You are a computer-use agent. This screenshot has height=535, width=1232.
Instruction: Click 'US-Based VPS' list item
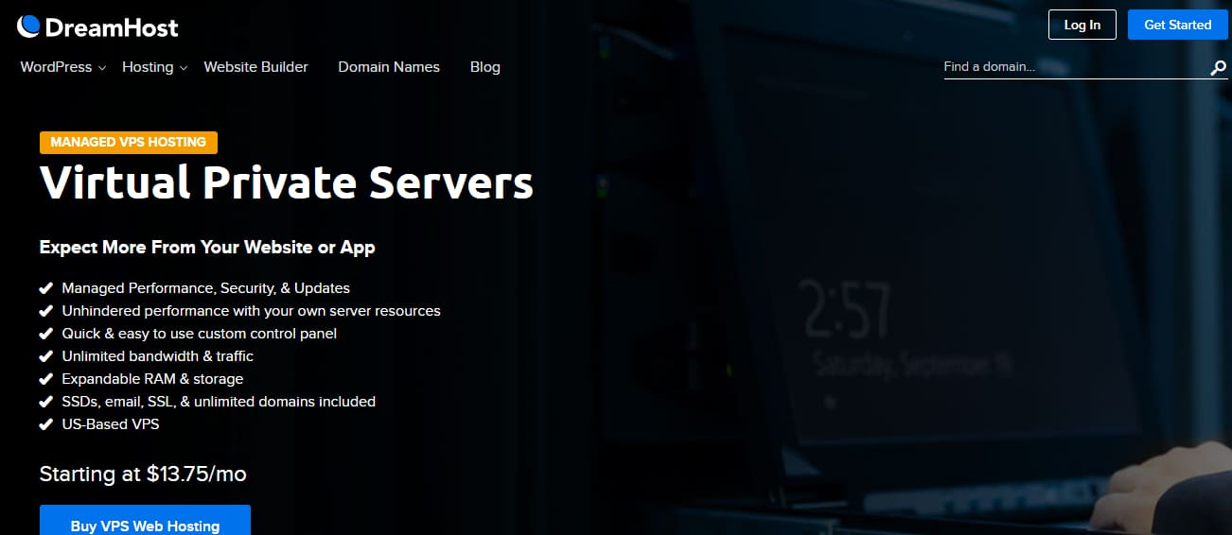pyautogui.click(x=111, y=424)
